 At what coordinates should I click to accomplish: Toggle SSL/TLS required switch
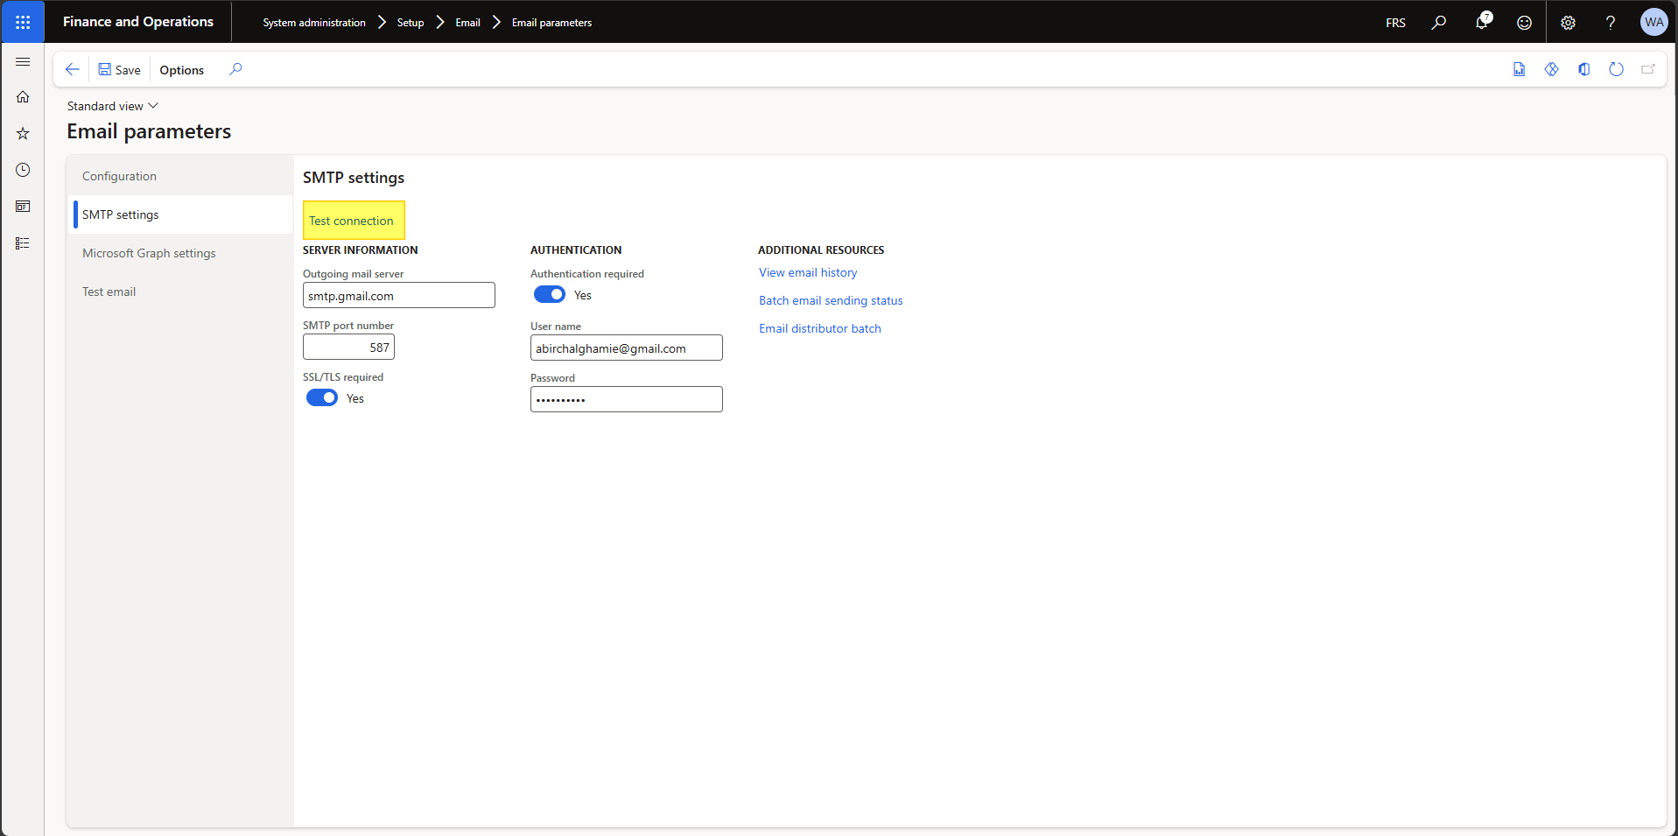[322, 397]
